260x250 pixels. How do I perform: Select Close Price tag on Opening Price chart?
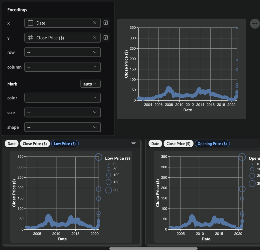tap(178, 144)
